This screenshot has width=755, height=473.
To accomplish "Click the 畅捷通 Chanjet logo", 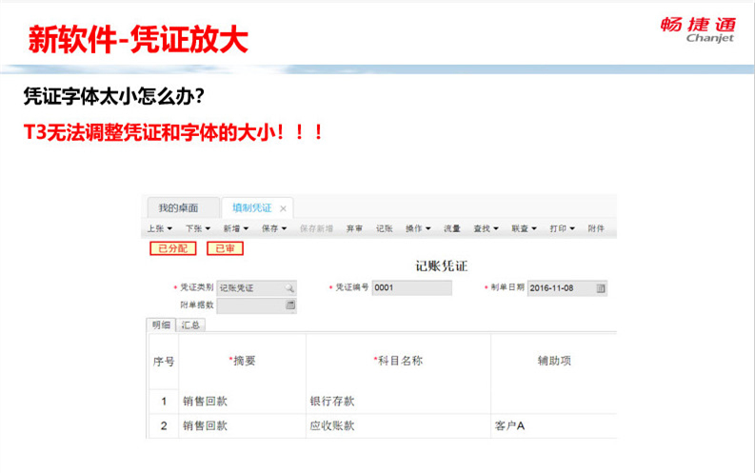I will tap(698, 30).
